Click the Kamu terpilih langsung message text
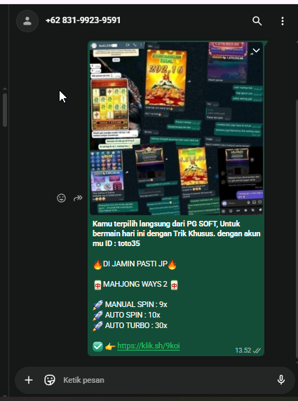The width and height of the screenshot is (298, 401). 176,233
